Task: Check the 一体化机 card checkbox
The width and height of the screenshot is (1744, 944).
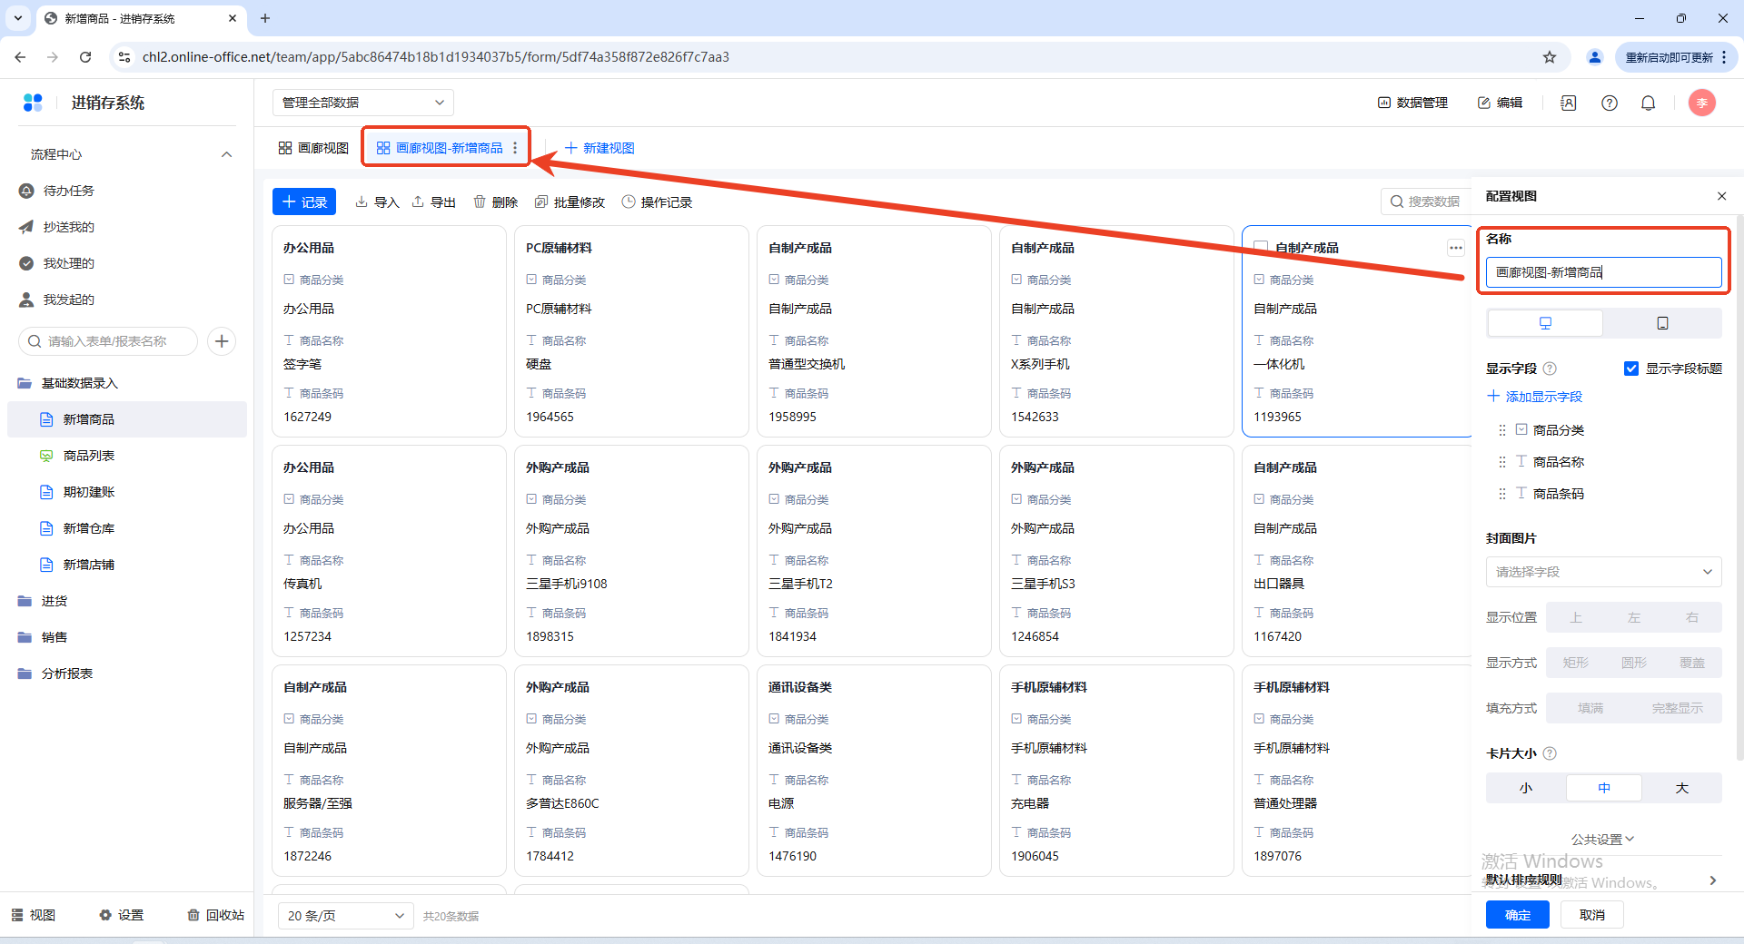Action: click(x=1261, y=248)
